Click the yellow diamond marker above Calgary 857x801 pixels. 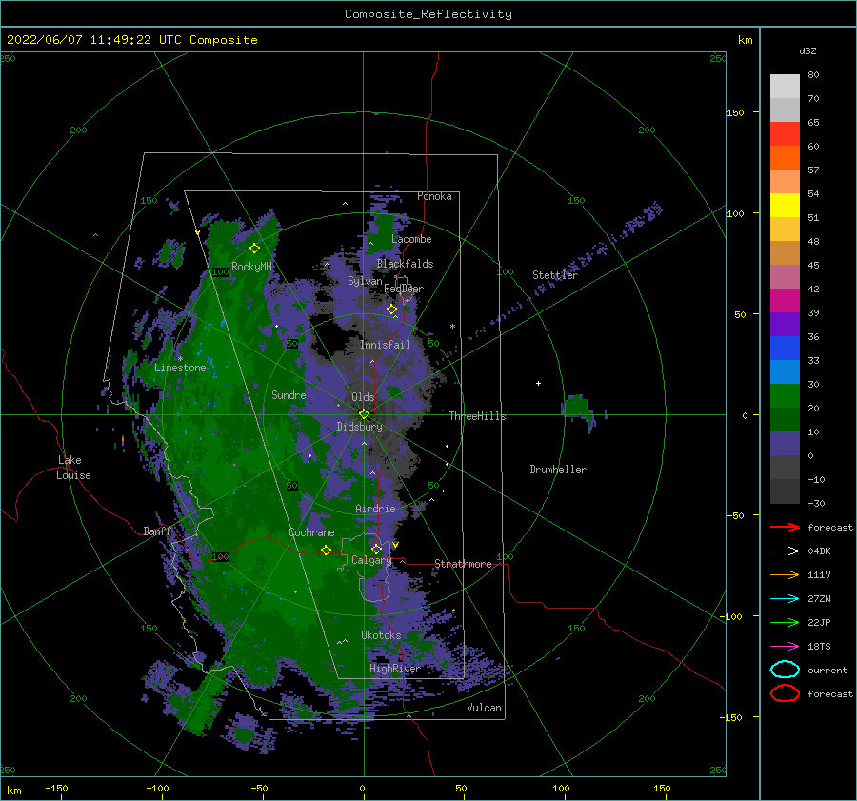pos(376,549)
